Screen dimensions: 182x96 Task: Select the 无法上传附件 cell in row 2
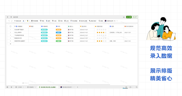21,32
